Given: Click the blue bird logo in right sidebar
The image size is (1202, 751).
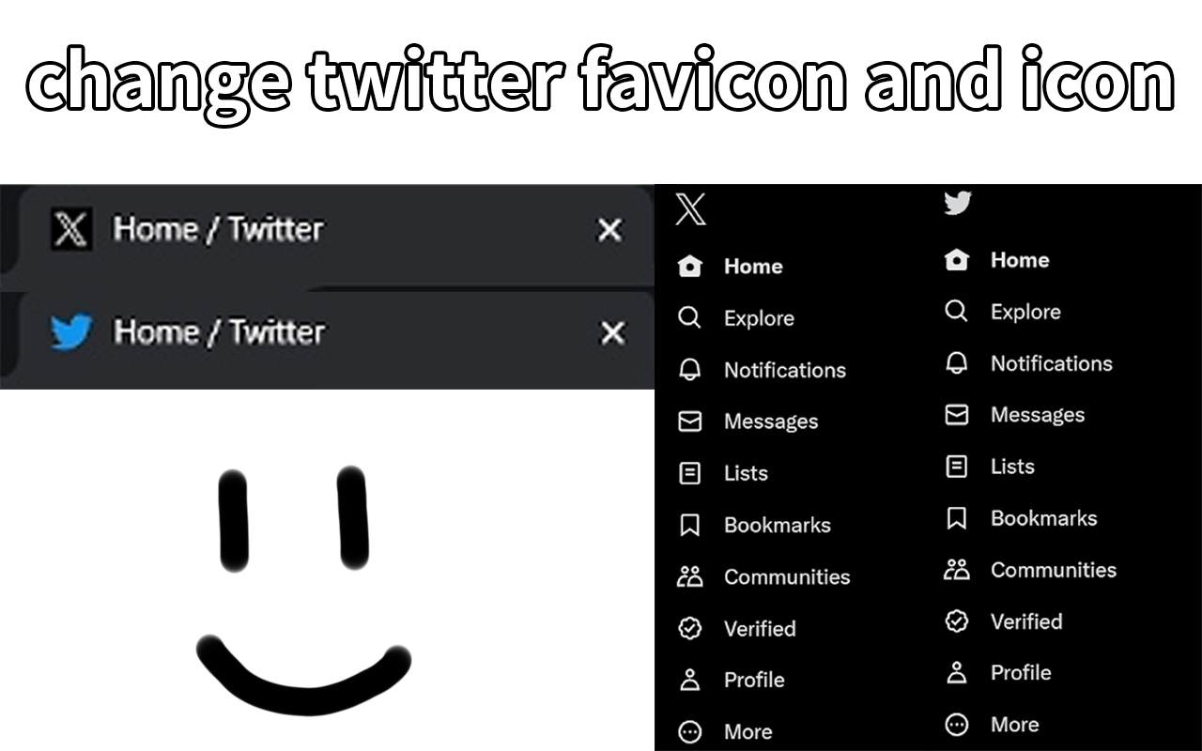Looking at the screenshot, I should [x=957, y=202].
